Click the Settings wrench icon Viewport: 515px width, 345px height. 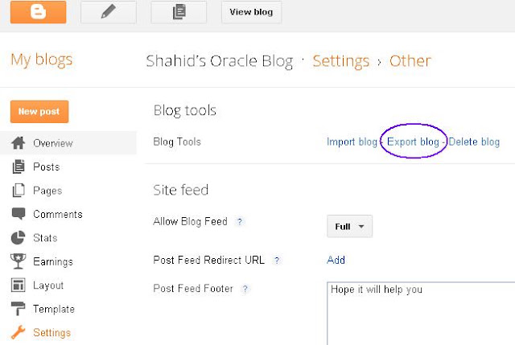tap(18, 332)
